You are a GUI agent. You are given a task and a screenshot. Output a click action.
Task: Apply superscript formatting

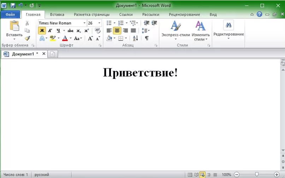pyautogui.click(x=87, y=31)
